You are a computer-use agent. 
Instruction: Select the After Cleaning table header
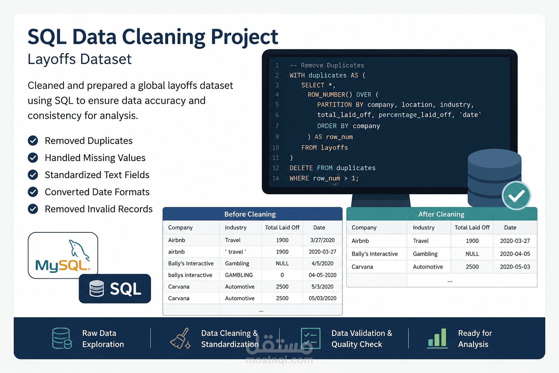coord(442,214)
